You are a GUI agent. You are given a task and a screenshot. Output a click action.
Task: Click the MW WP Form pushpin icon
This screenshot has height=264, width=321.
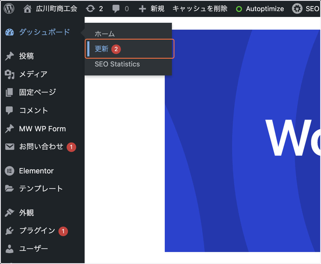coord(10,129)
